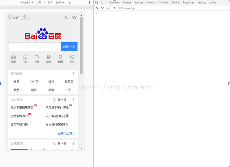Open the 资讯 navigation link

click(x=16, y=81)
